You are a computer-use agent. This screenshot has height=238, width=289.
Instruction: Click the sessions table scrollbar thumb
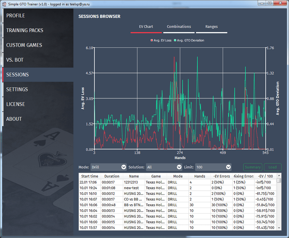pyautogui.click(x=279, y=180)
